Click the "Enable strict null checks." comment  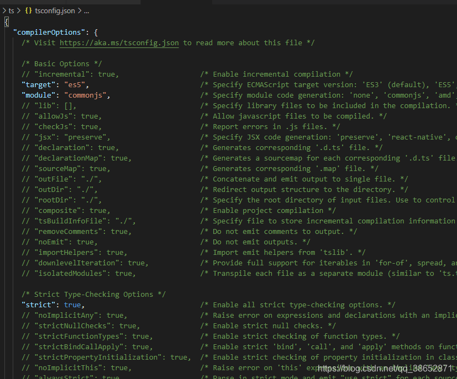click(268, 325)
